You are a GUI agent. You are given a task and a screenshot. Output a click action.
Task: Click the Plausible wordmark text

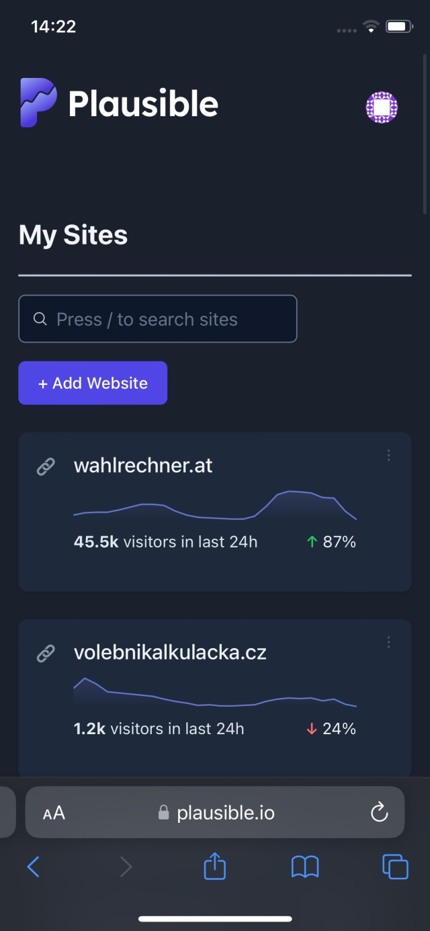coord(143,104)
